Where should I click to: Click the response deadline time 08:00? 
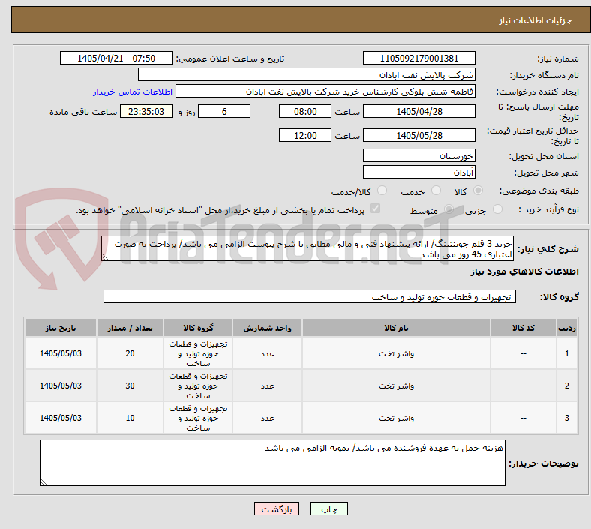pyautogui.click(x=305, y=111)
